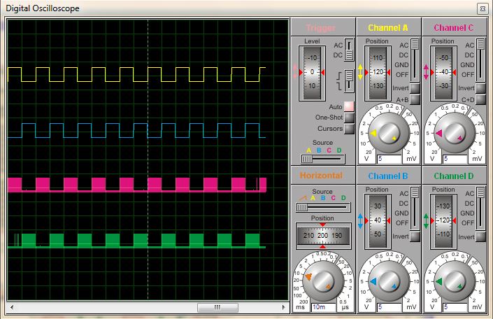Turn on the Cursors button

tap(349, 129)
